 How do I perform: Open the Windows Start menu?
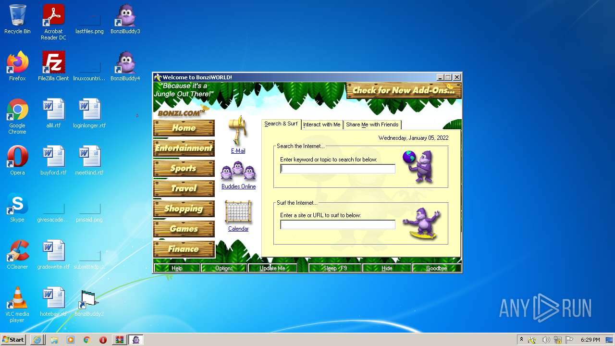click(x=13, y=340)
